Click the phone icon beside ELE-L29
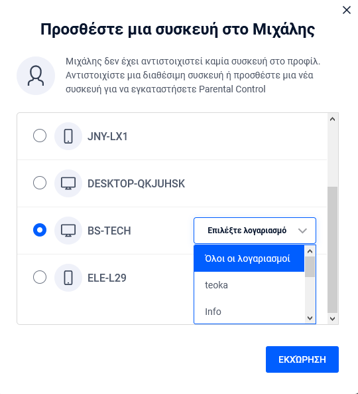 point(68,278)
